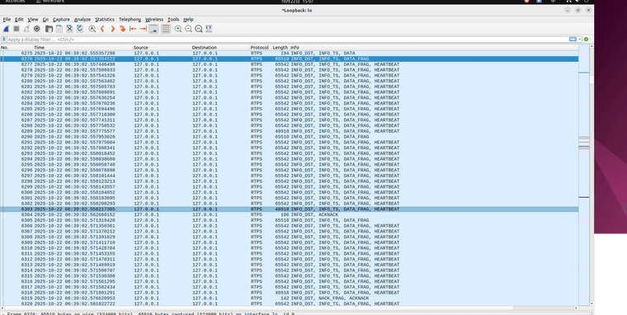The width and height of the screenshot is (627, 315).
Task: Go back in packet history
Action: click(102, 29)
